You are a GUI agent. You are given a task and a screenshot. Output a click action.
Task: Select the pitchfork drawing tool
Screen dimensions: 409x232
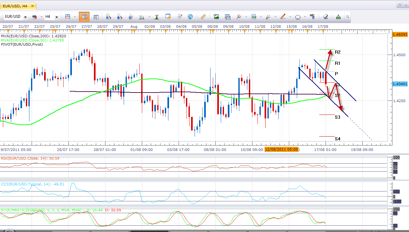(x=239, y=17)
